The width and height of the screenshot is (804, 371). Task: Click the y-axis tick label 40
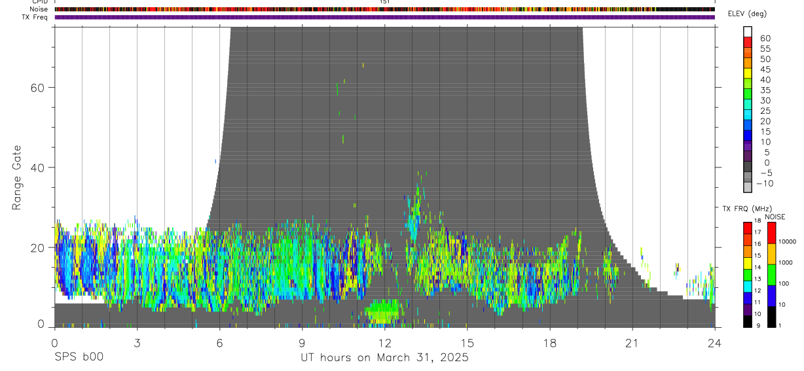39,168
